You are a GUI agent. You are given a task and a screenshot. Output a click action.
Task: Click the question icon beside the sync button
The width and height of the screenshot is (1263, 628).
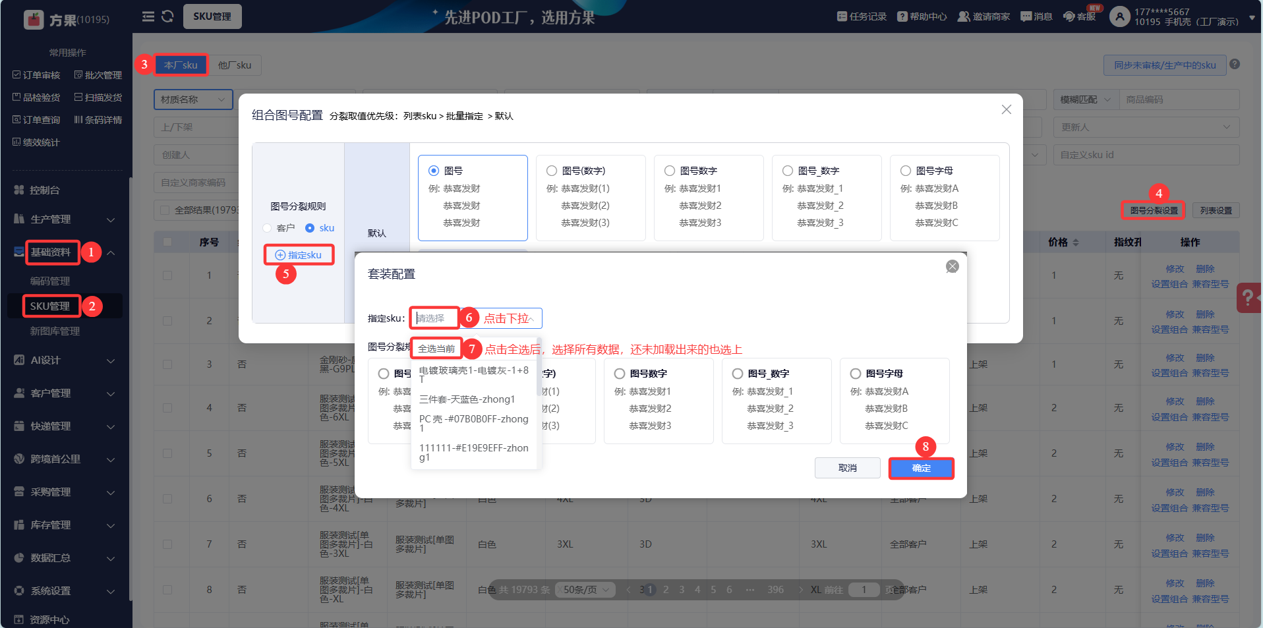tap(1235, 65)
